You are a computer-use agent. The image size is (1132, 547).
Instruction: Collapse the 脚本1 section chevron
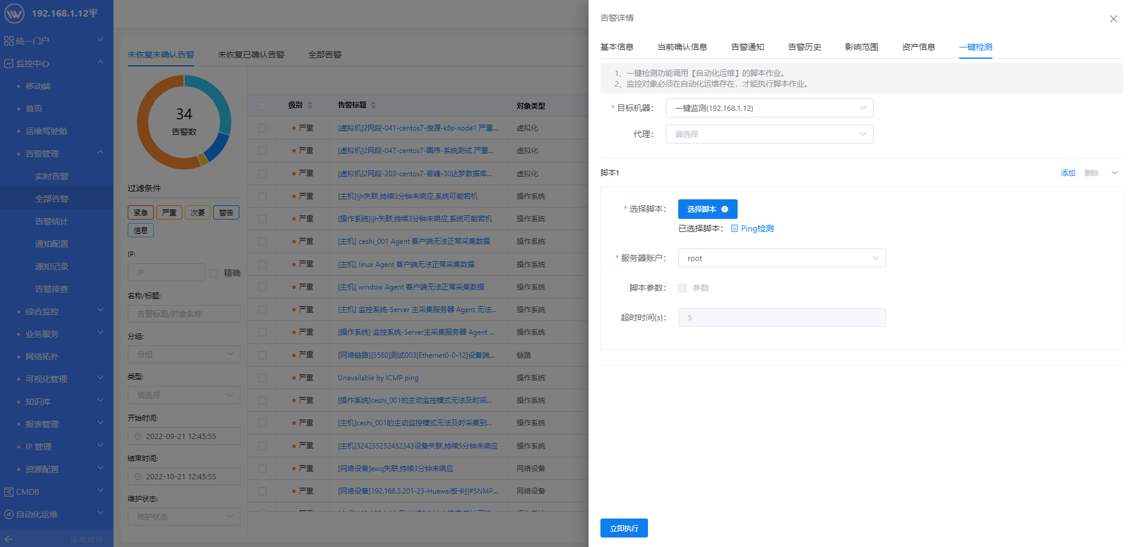click(1115, 173)
